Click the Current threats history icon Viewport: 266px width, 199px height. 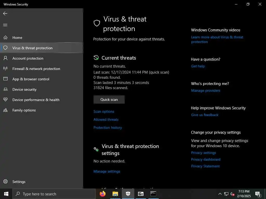pos(96,58)
